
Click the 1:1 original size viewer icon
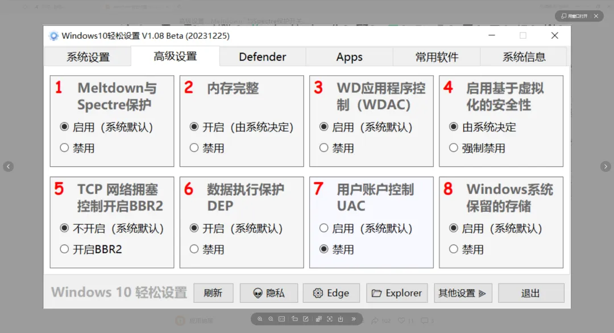pyautogui.click(x=281, y=319)
